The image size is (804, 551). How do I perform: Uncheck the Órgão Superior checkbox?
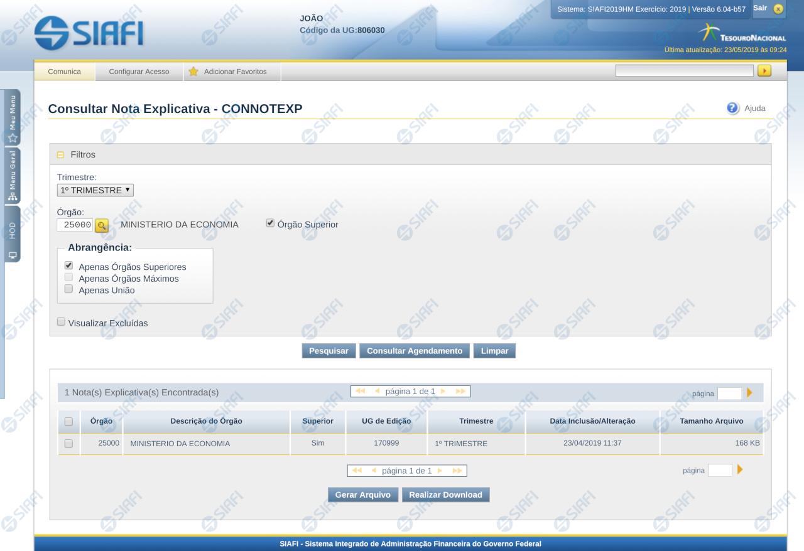270,223
